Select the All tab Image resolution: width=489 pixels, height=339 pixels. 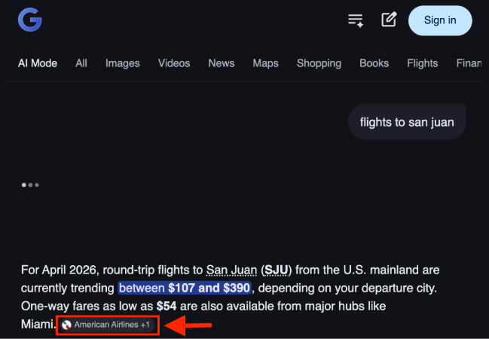(x=81, y=63)
